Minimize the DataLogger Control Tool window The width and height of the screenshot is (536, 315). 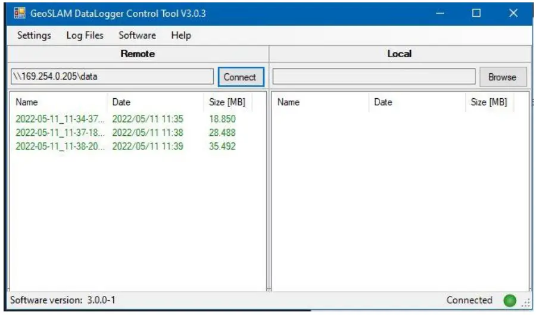click(x=440, y=13)
